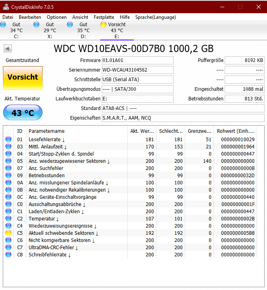267x290 pixels.
Task: Open the Sprache(Language) menu
Action: click(x=156, y=17)
